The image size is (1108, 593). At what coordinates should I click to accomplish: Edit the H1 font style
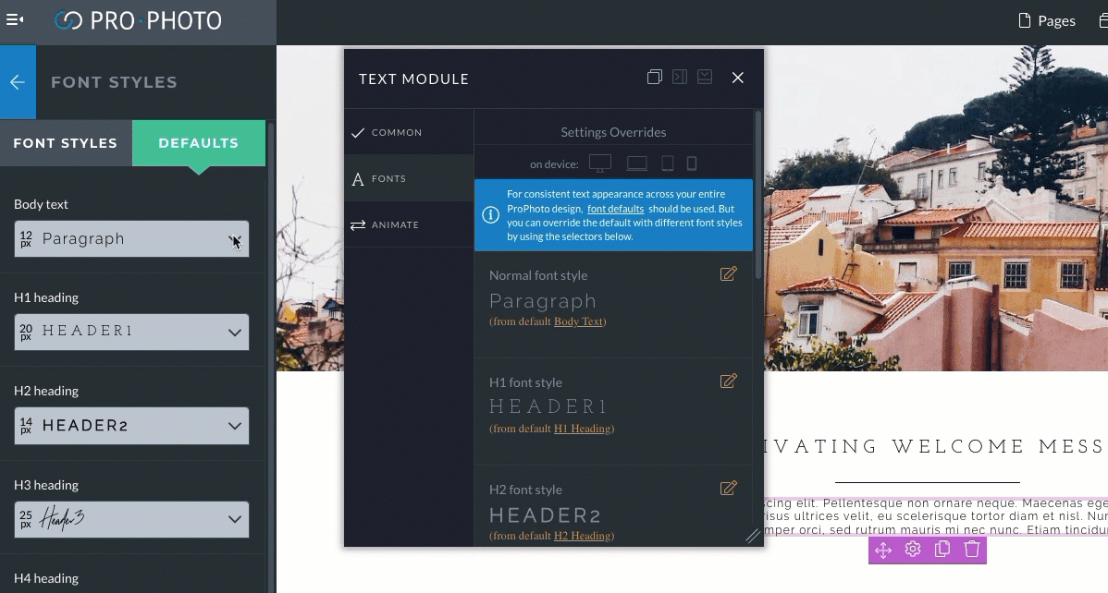coord(729,381)
